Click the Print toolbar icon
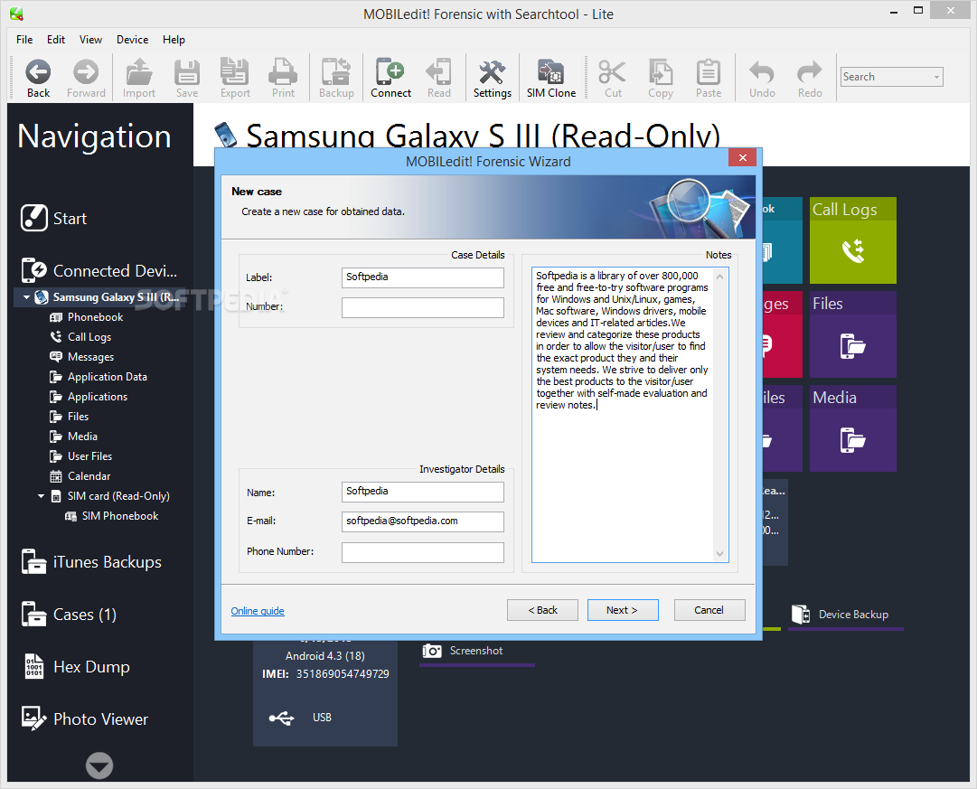The image size is (977, 789). tap(283, 78)
